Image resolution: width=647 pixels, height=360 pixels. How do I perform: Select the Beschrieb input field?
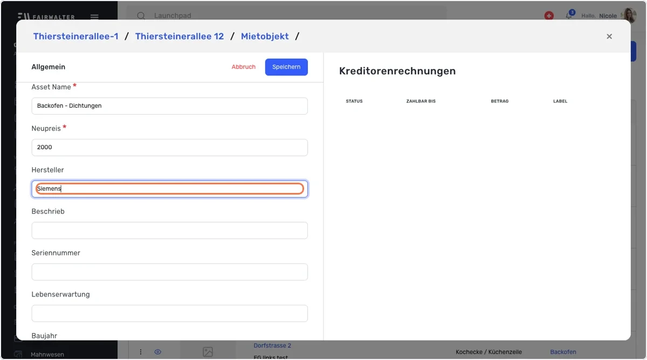(x=170, y=230)
